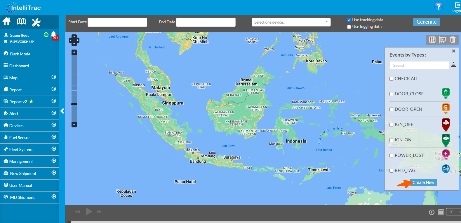Image resolution: width=461 pixels, height=223 pixels.
Task: Open the Dashboard menu item
Action: pos(19,66)
